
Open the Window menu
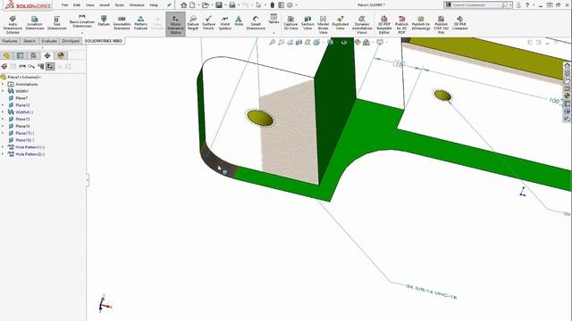pyautogui.click(x=137, y=5)
